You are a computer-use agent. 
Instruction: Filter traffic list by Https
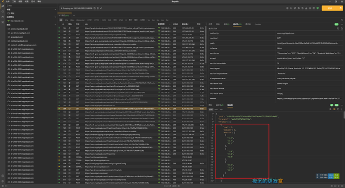pyautogui.click(x=72, y=20)
